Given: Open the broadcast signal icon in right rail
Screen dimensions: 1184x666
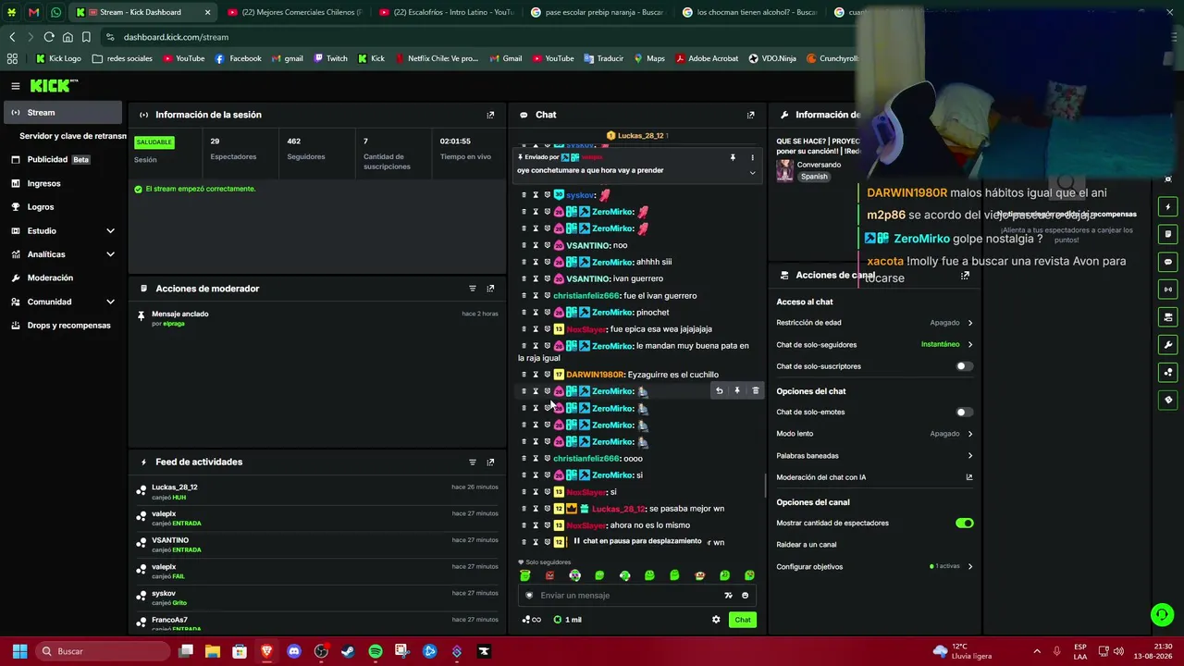Looking at the screenshot, I should click(1168, 290).
